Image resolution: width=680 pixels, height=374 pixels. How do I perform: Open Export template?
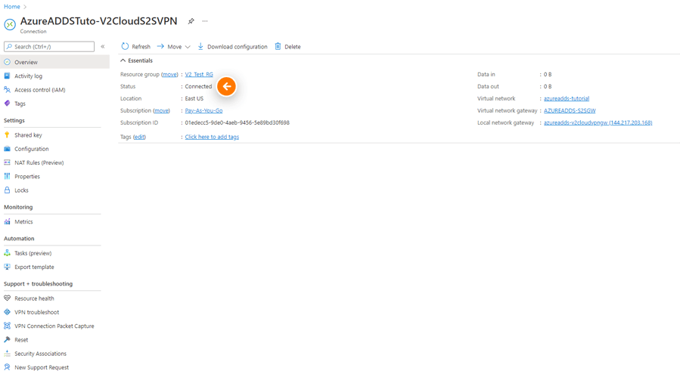click(x=34, y=267)
